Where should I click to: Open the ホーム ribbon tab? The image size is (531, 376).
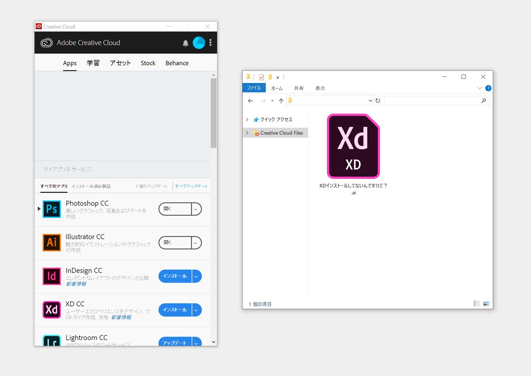coord(277,88)
